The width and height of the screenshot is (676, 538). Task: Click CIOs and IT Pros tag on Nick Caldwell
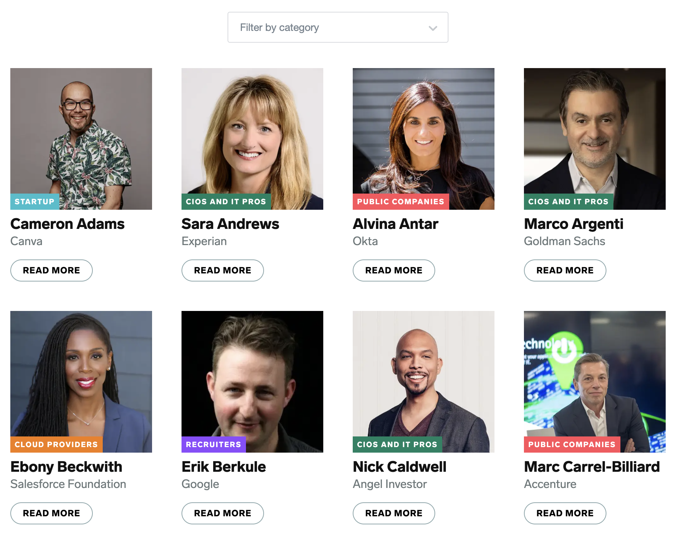(397, 445)
